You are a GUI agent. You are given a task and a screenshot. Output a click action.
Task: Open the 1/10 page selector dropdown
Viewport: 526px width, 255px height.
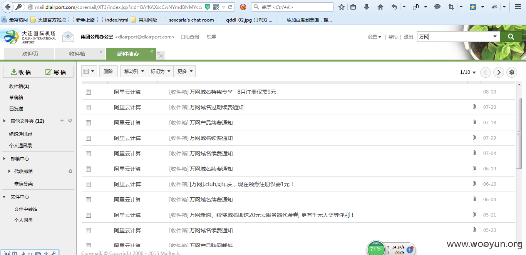click(468, 72)
